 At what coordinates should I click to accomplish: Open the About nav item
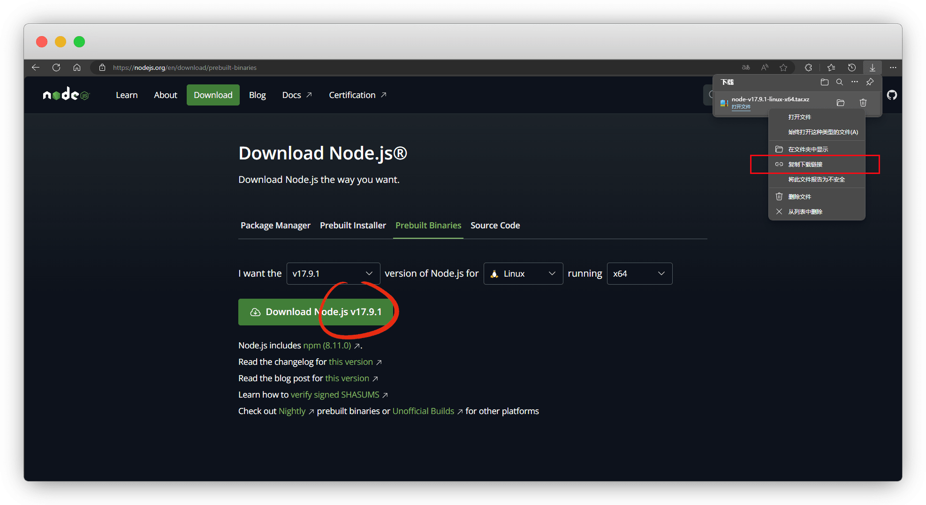tap(166, 95)
